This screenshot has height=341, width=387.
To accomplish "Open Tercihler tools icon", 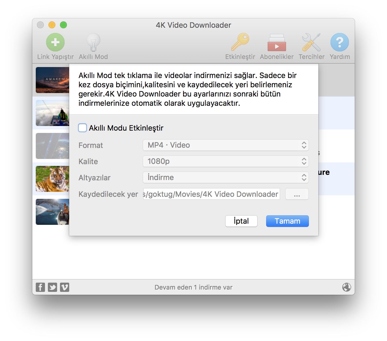I will pyautogui.click(x=311, y=42).
